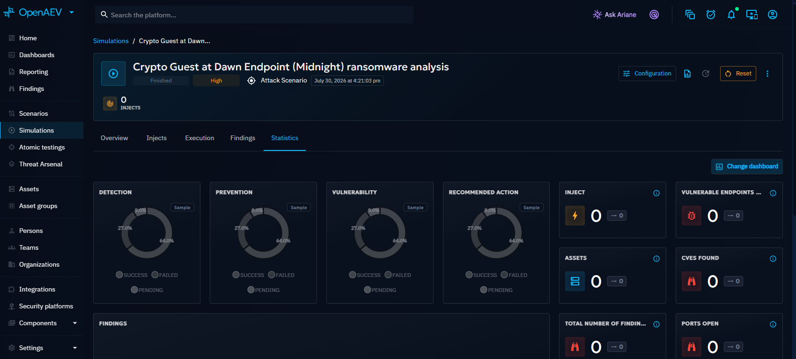Open the alarm clock icon in top bar
This screenshot has width=796, height=359.
click(711, 15)
